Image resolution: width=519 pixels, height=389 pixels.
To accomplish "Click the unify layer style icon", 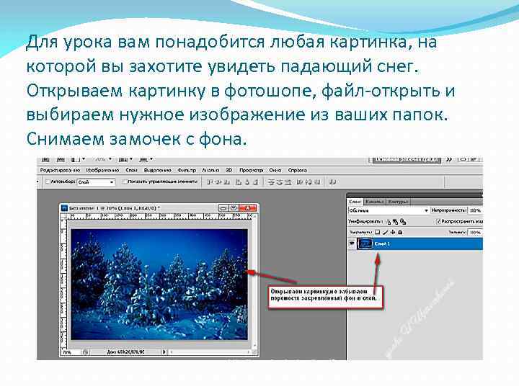I will coord(403,222).
